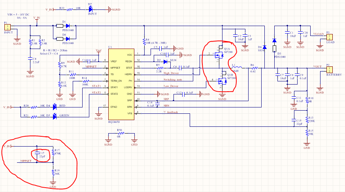Select the P1 INPUT connector symbol
Viewport: 345px width, 192px height.
coord(8,27)
